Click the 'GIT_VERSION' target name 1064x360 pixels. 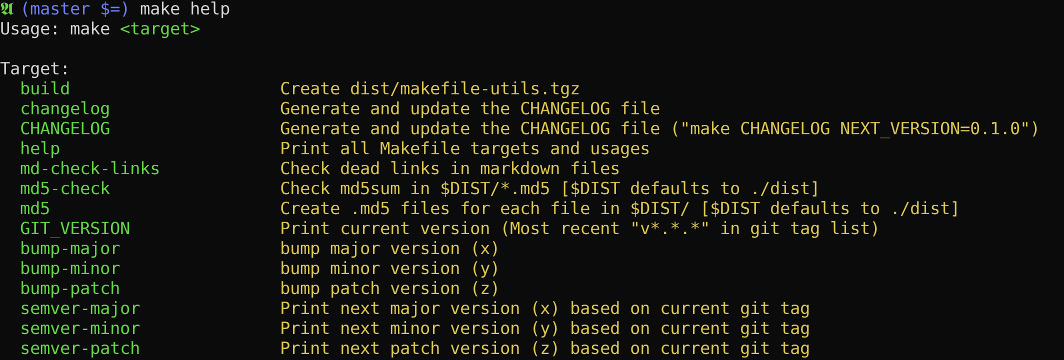click(75, 229)
